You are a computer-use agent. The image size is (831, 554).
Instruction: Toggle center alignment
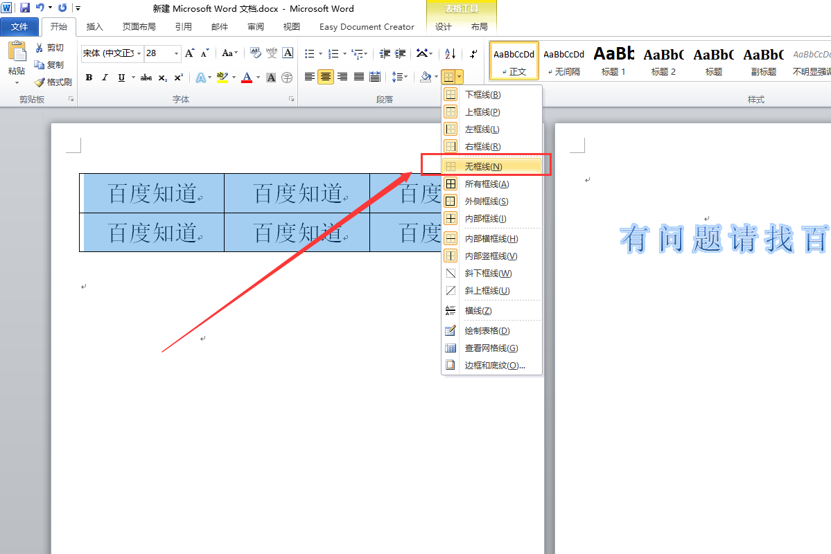(326, 77)
